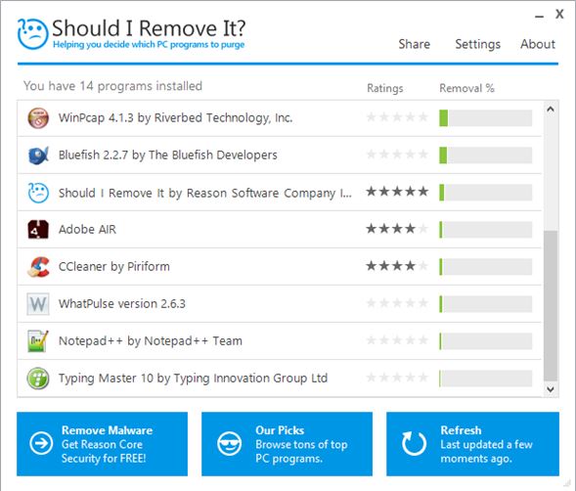This screenshot has height=491, width=576.
Task: Click the Should I Remove It removal bar
Action: click(485, 193)
